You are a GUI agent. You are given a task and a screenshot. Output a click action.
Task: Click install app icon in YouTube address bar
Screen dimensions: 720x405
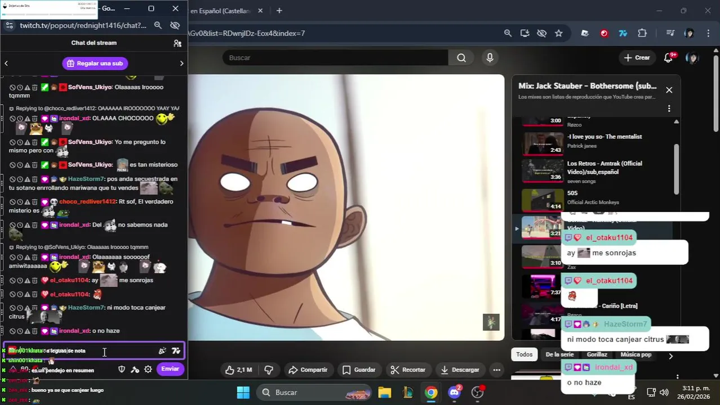525,33
